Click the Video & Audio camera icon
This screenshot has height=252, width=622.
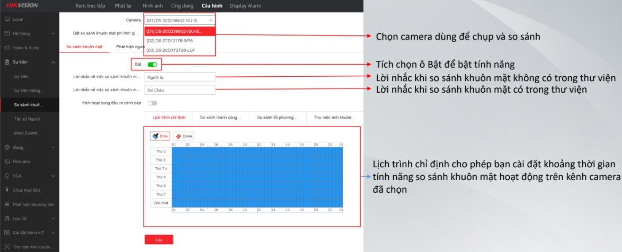pos(7,48)
